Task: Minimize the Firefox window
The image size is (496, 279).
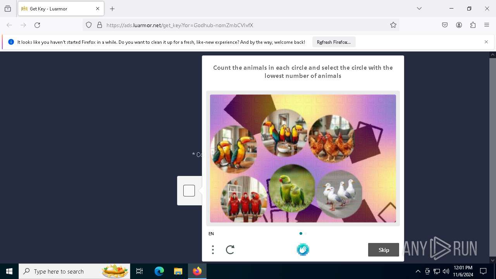Action: pyautogui.click(x=451, y=9)
